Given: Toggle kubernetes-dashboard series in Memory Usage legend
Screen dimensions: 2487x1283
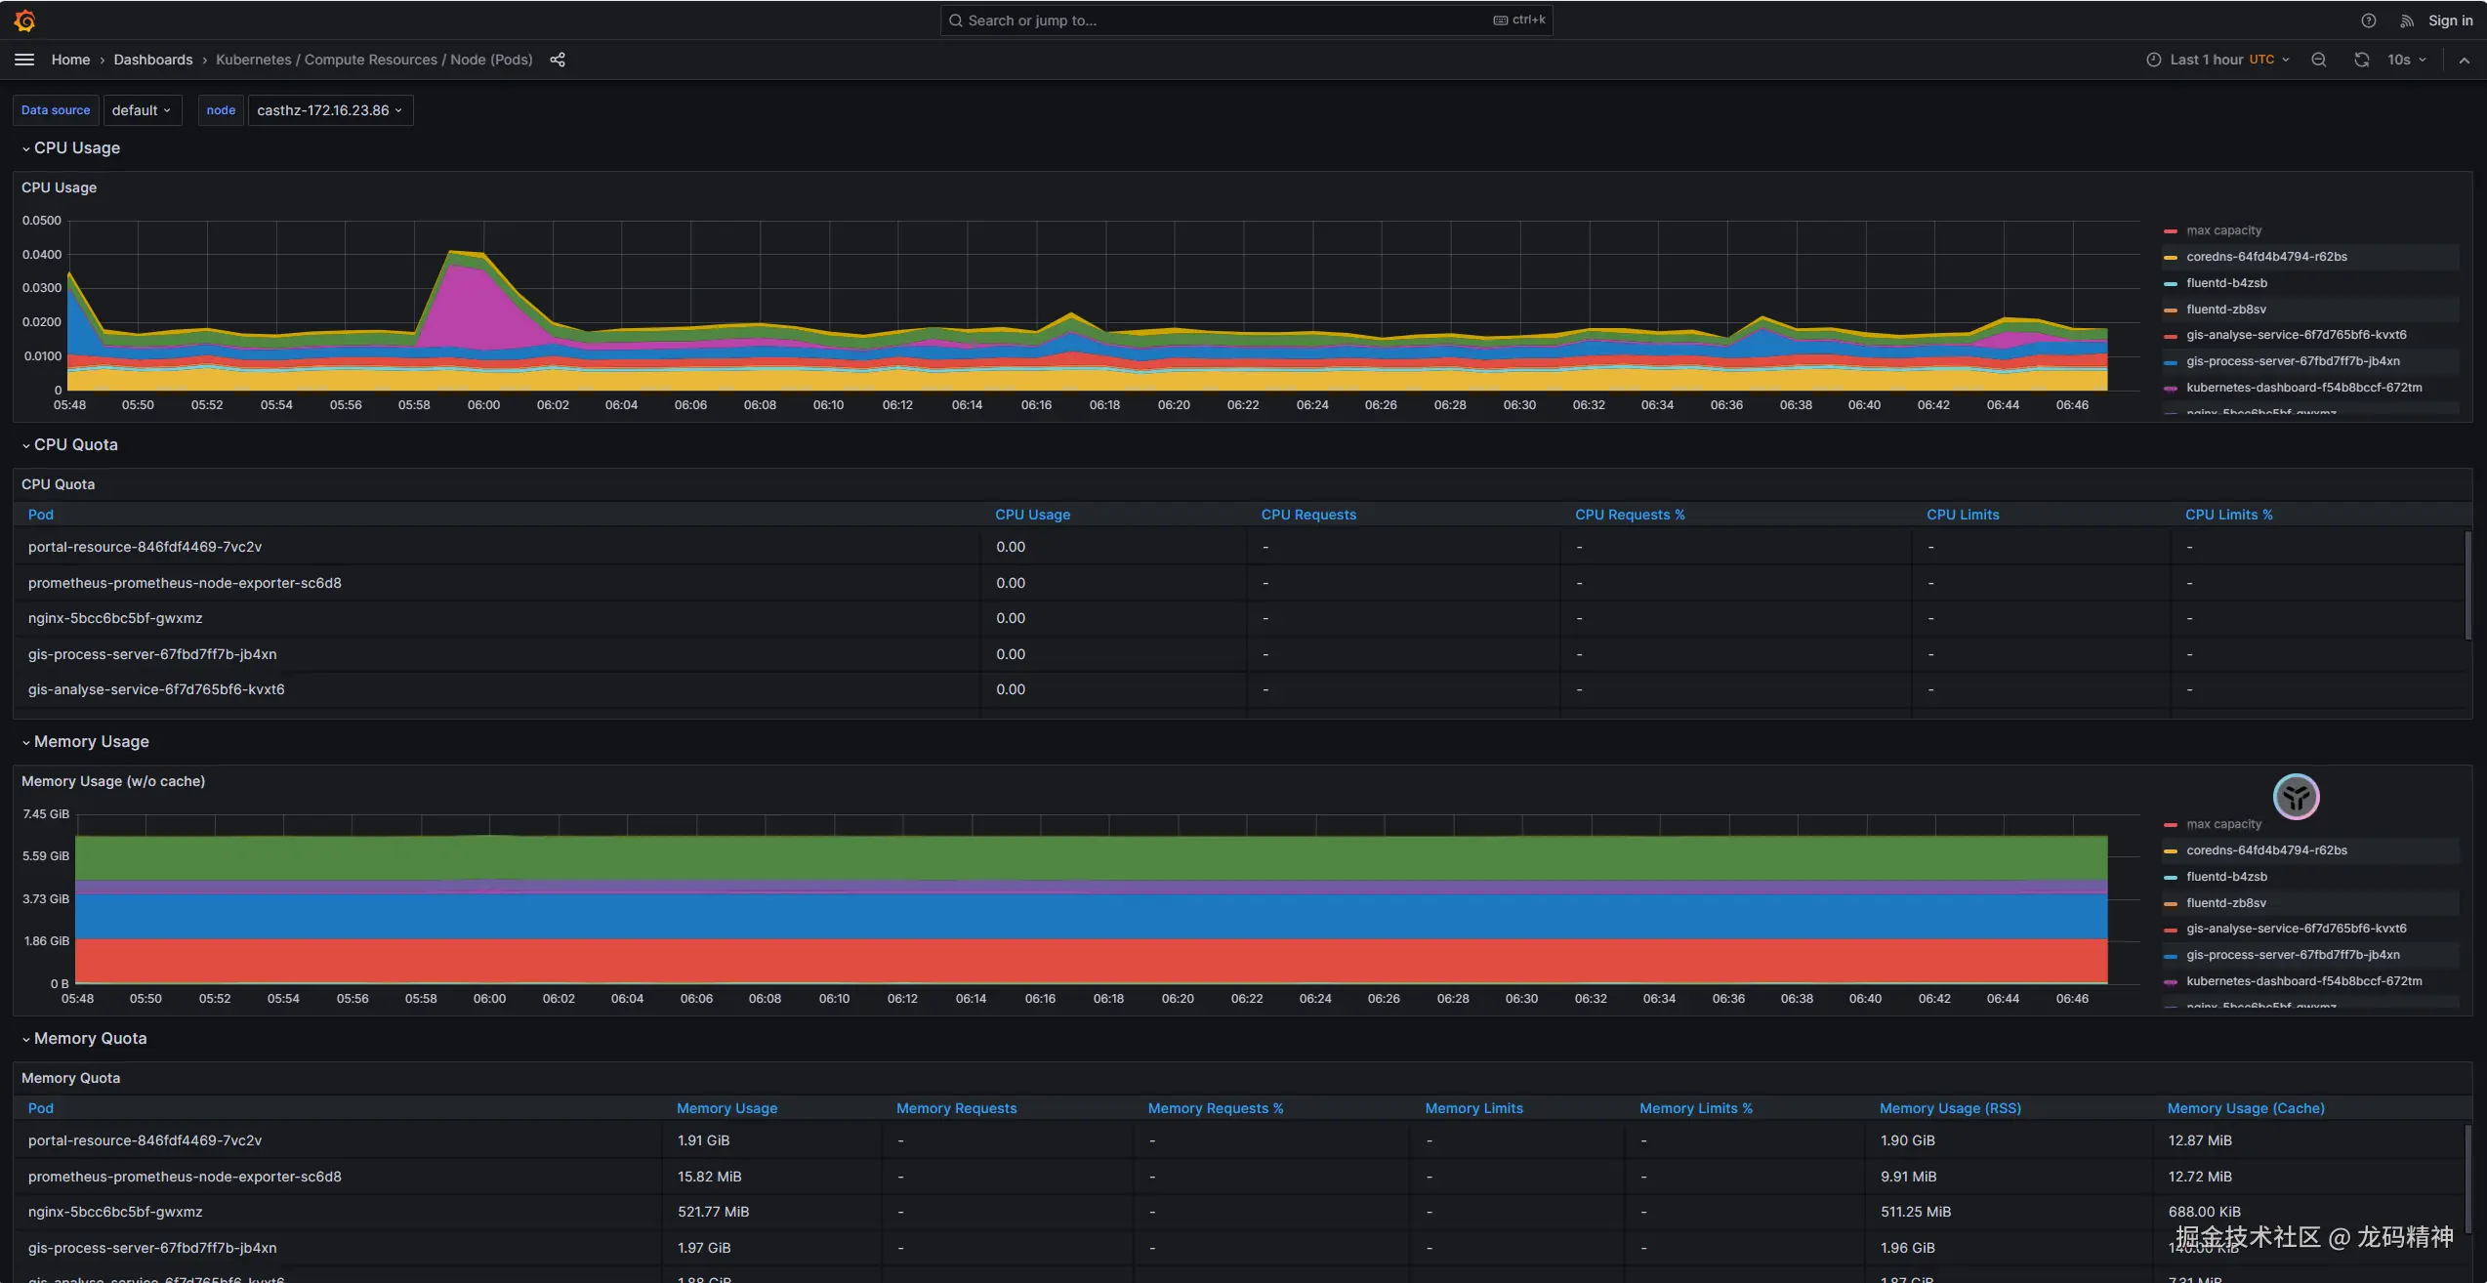Looking at the screenshot, I should (x=2303, y=981).
